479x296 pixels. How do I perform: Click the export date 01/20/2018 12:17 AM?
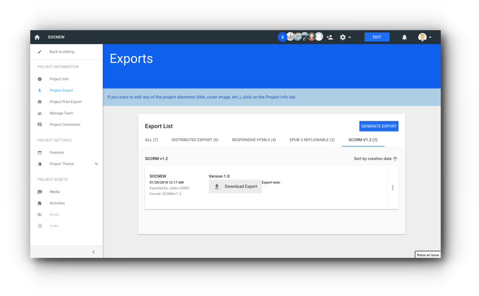click(167, 182)
